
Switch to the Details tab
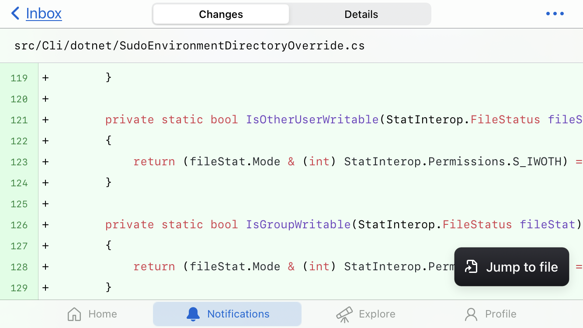(x=361, y=14)
